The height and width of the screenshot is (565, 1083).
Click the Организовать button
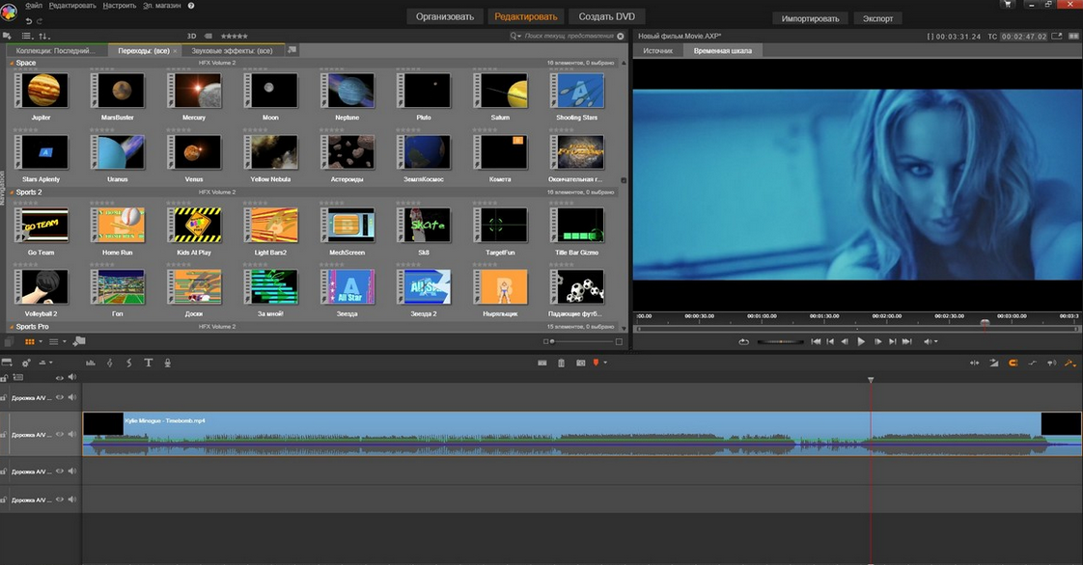tap(445, 16)
